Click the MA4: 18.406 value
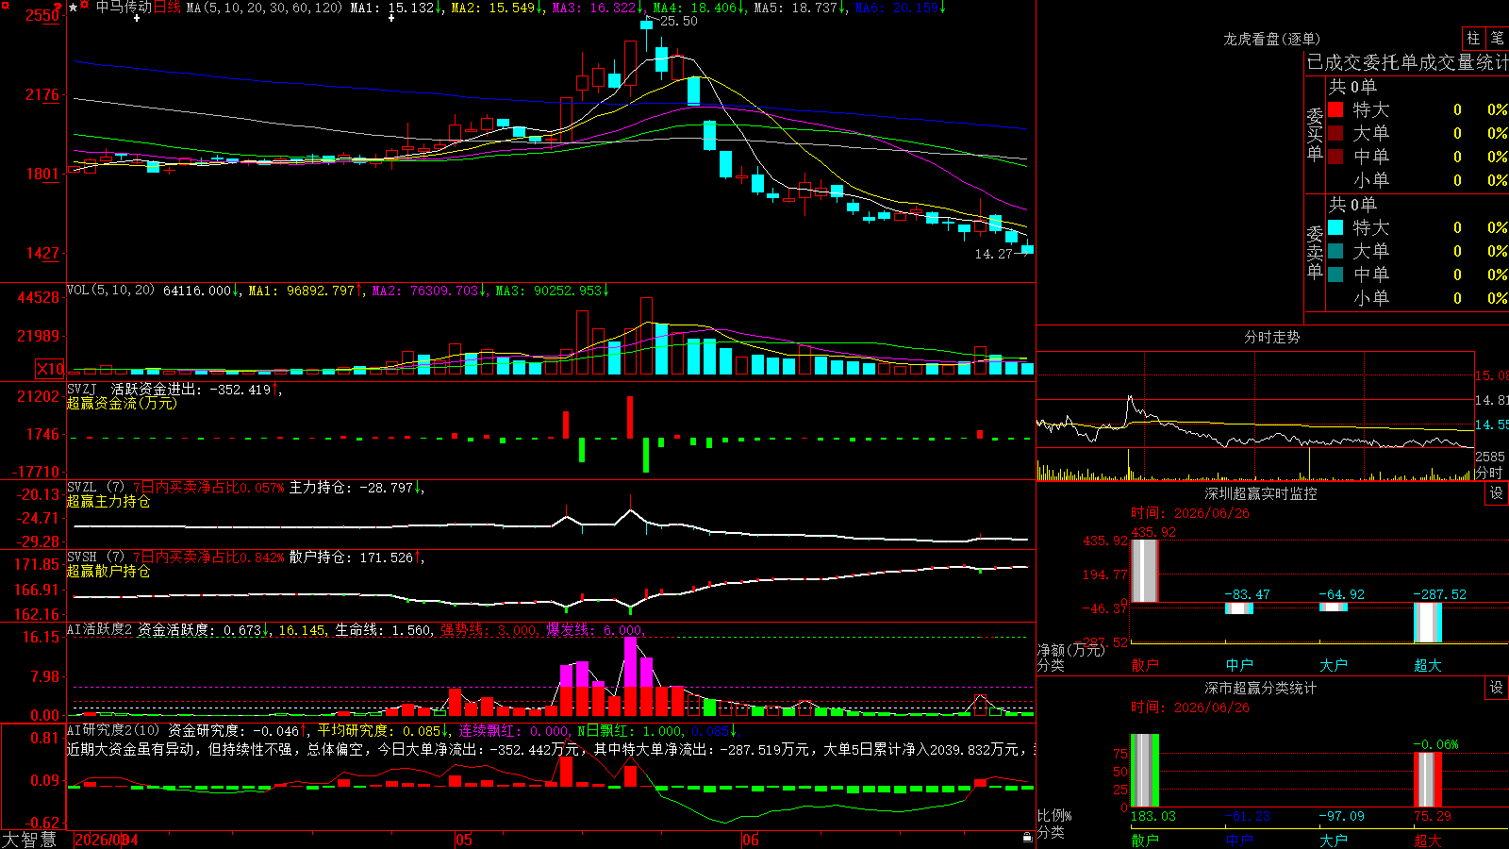 tap(696, 8)
